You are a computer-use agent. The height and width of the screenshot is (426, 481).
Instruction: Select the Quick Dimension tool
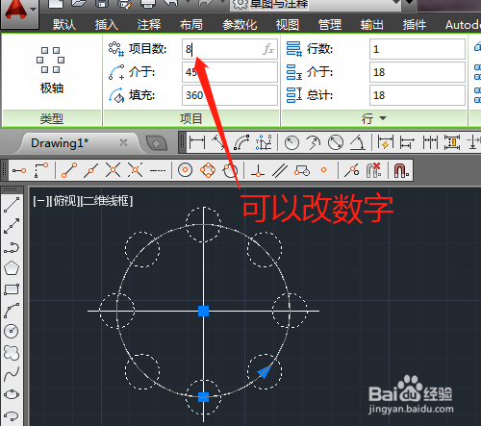[x=386, y=142]
